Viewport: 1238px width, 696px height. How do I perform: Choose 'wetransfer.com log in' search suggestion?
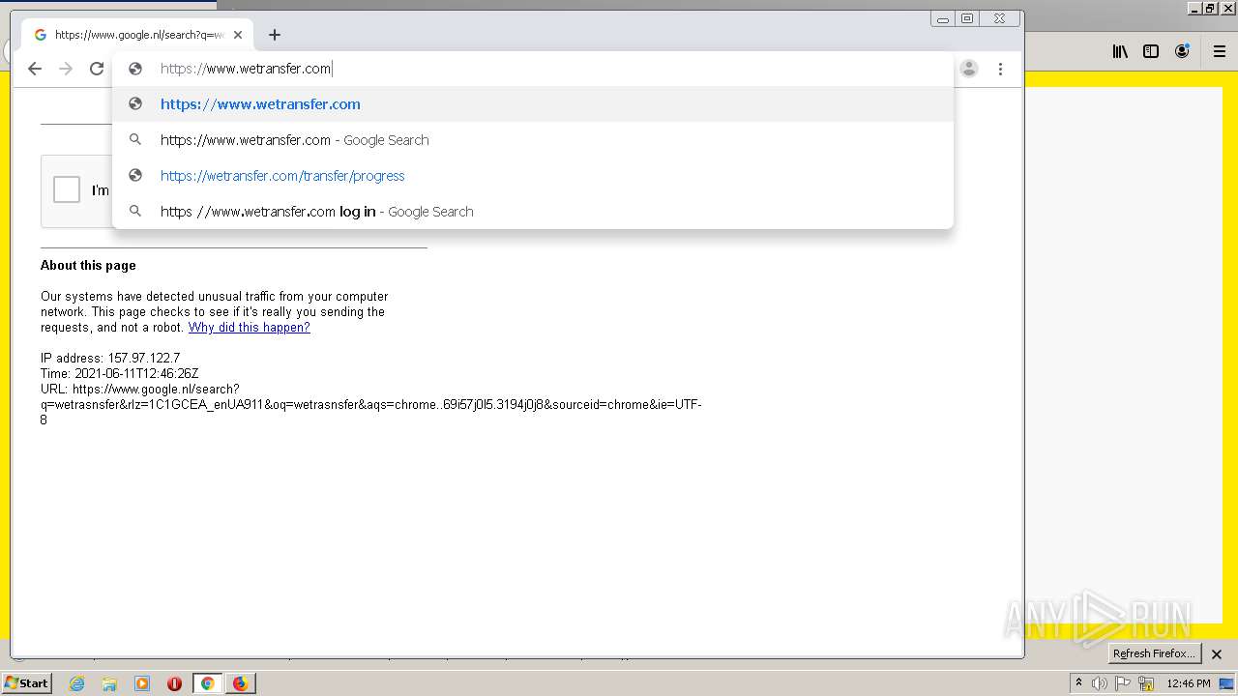tap(533, 212)
